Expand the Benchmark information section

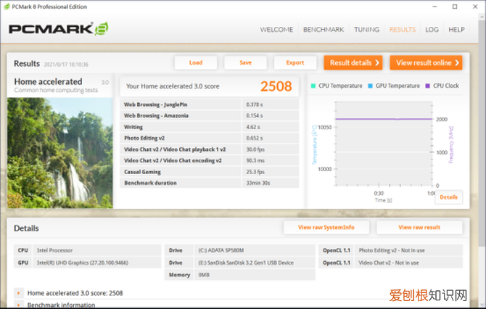point(18,305)
